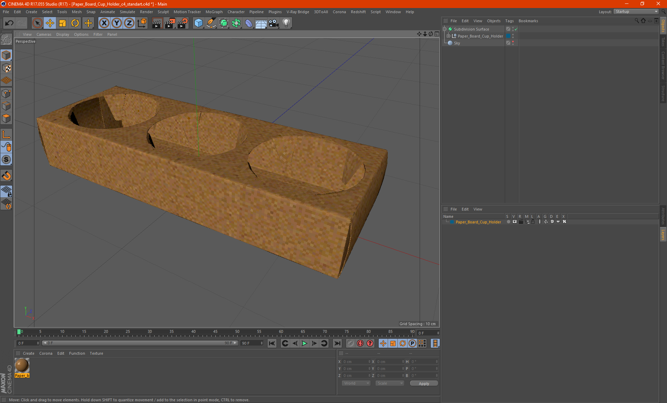
Task: Open viewport Display menu
Action: point(63,34)
